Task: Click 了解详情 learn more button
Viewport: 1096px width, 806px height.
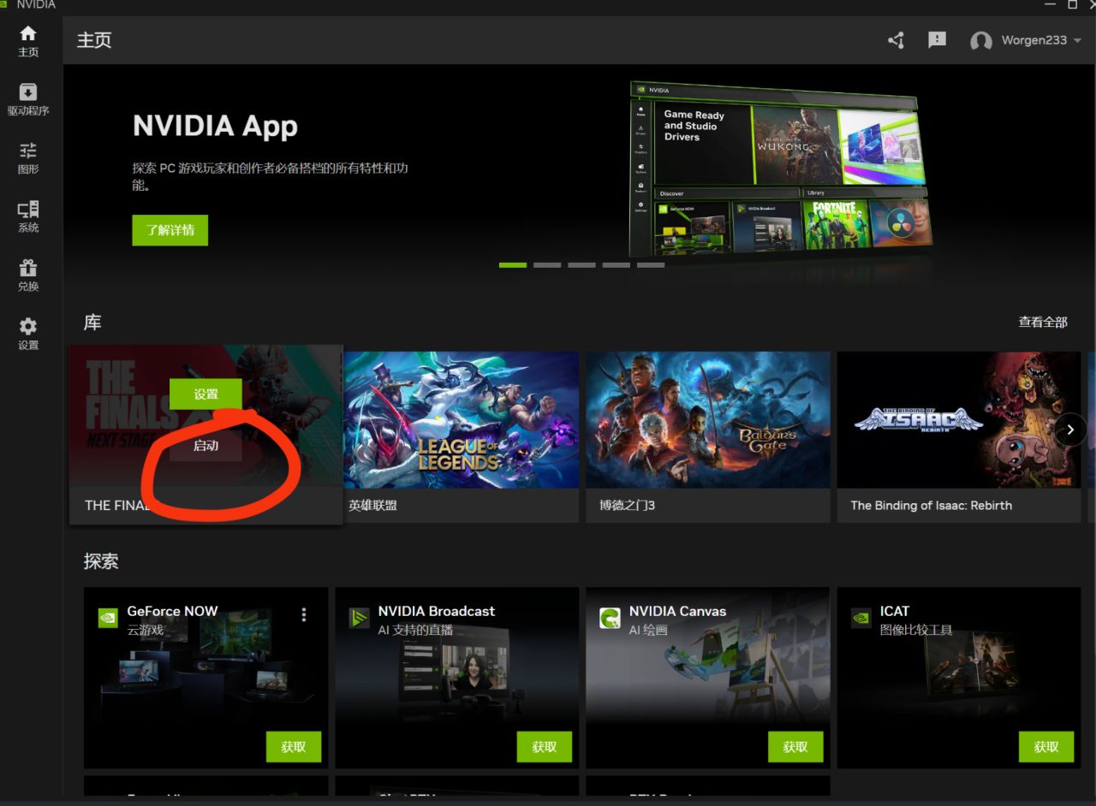Action: pyautogui.click(x=170, y=230)
